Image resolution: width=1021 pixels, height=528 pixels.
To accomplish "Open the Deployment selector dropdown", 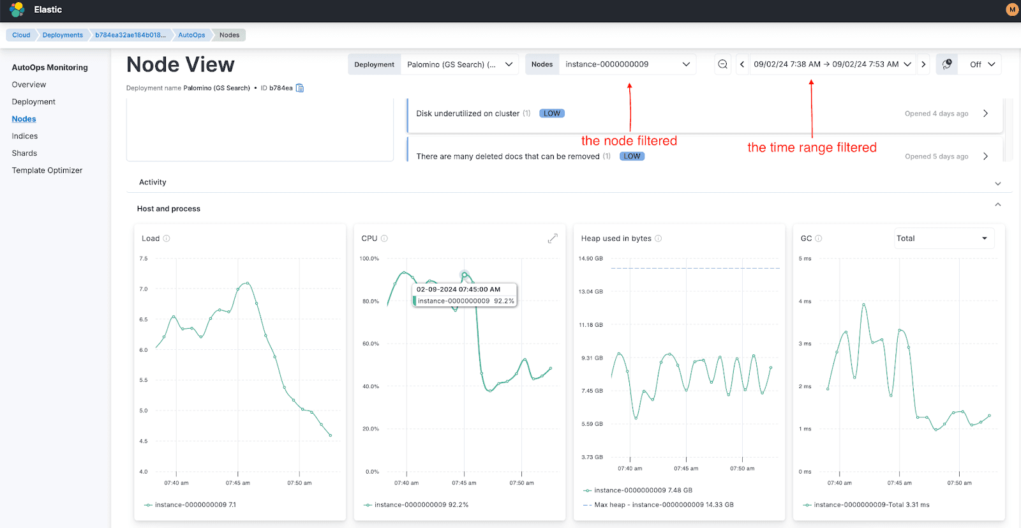I will tap(459, 64).
